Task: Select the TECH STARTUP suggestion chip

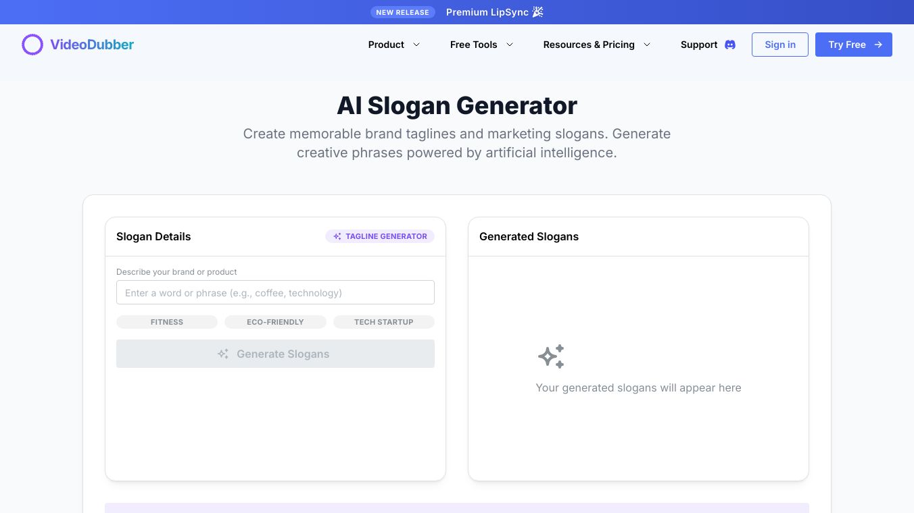Action: click(x=383, y=322)
